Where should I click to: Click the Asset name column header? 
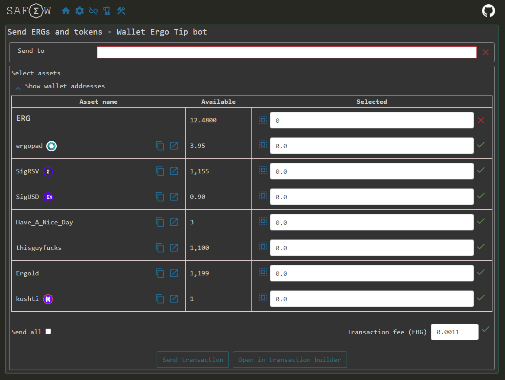[x=99, y=102]
